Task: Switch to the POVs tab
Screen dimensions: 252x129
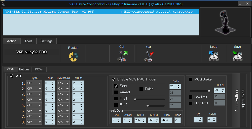Action: (39, 69)
